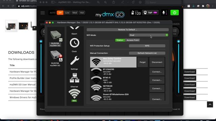Download Windows Drivers for myDMX
This screenshot has height=121, width=216.
(189, 97)
